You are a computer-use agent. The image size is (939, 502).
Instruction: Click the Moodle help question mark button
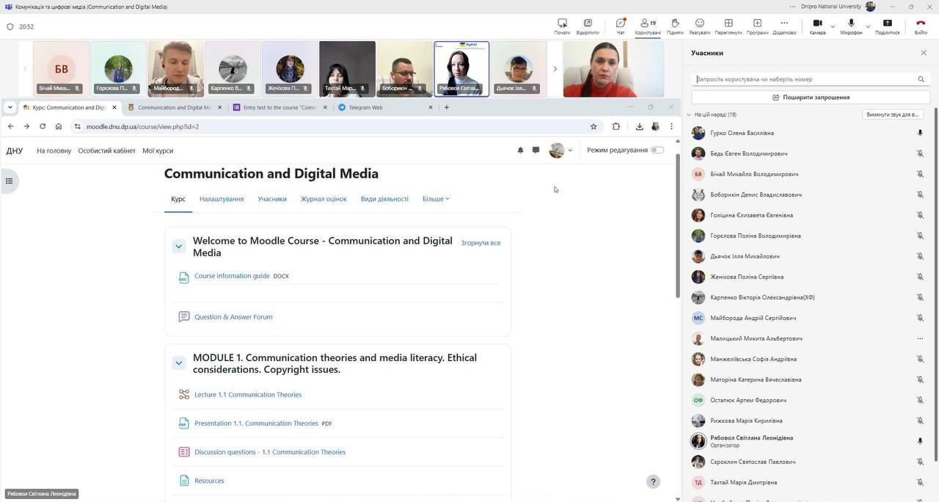(653, 481)
